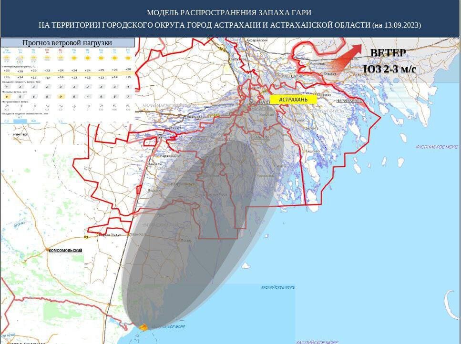Click the НАРИМАНОВО map label
This screenshot has height=344, width=461.
coord(349,101)
